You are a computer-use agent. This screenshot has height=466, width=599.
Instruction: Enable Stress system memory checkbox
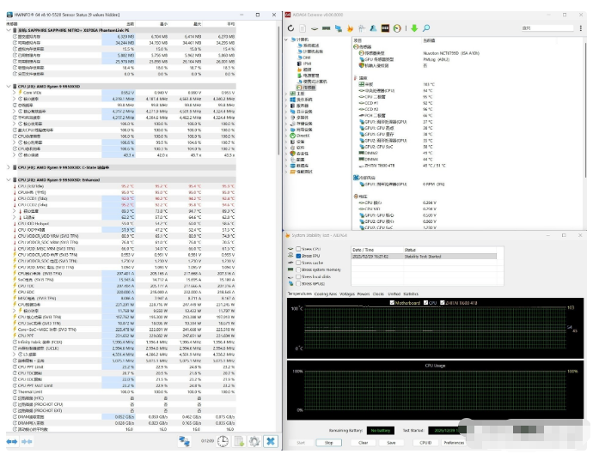[x=297, y=269]
